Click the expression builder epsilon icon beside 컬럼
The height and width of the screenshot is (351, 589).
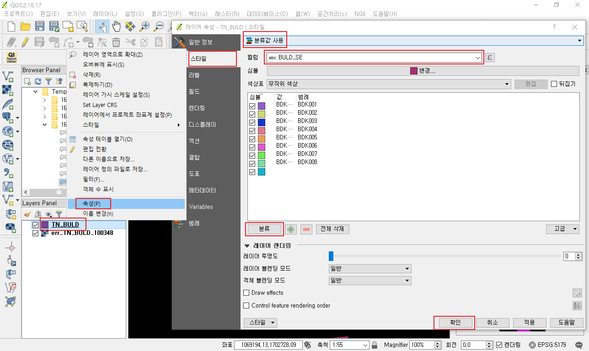pyautogui.click(x=489, y=57)
